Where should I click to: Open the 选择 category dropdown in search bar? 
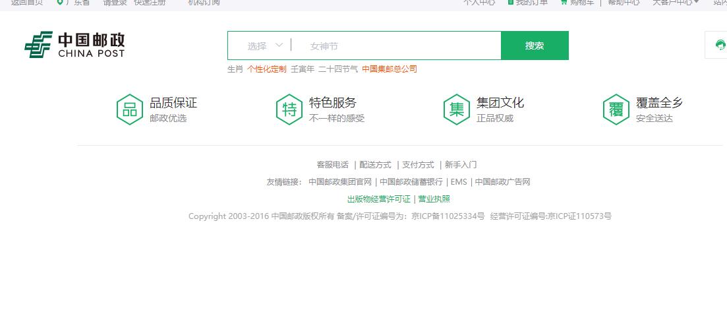[264, 46]
